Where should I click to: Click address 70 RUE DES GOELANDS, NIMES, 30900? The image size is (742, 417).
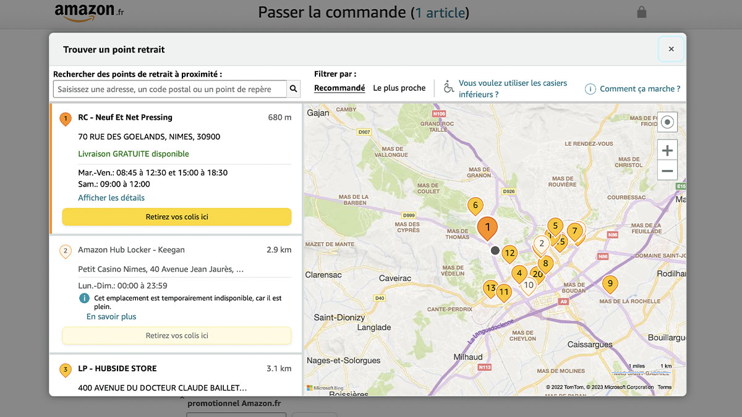[x=149, y=137]
